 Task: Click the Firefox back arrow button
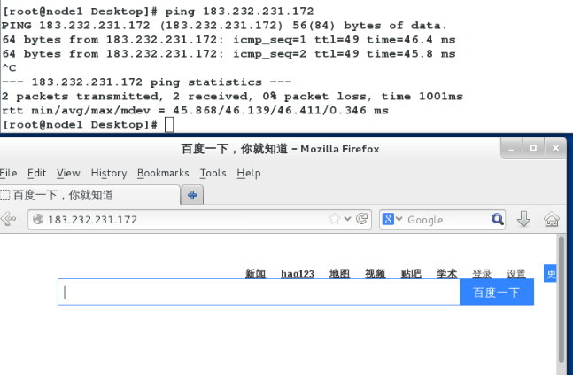coord(8,219)
